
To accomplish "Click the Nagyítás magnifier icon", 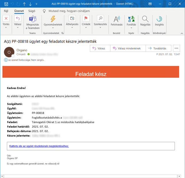I will pos(145,19).
